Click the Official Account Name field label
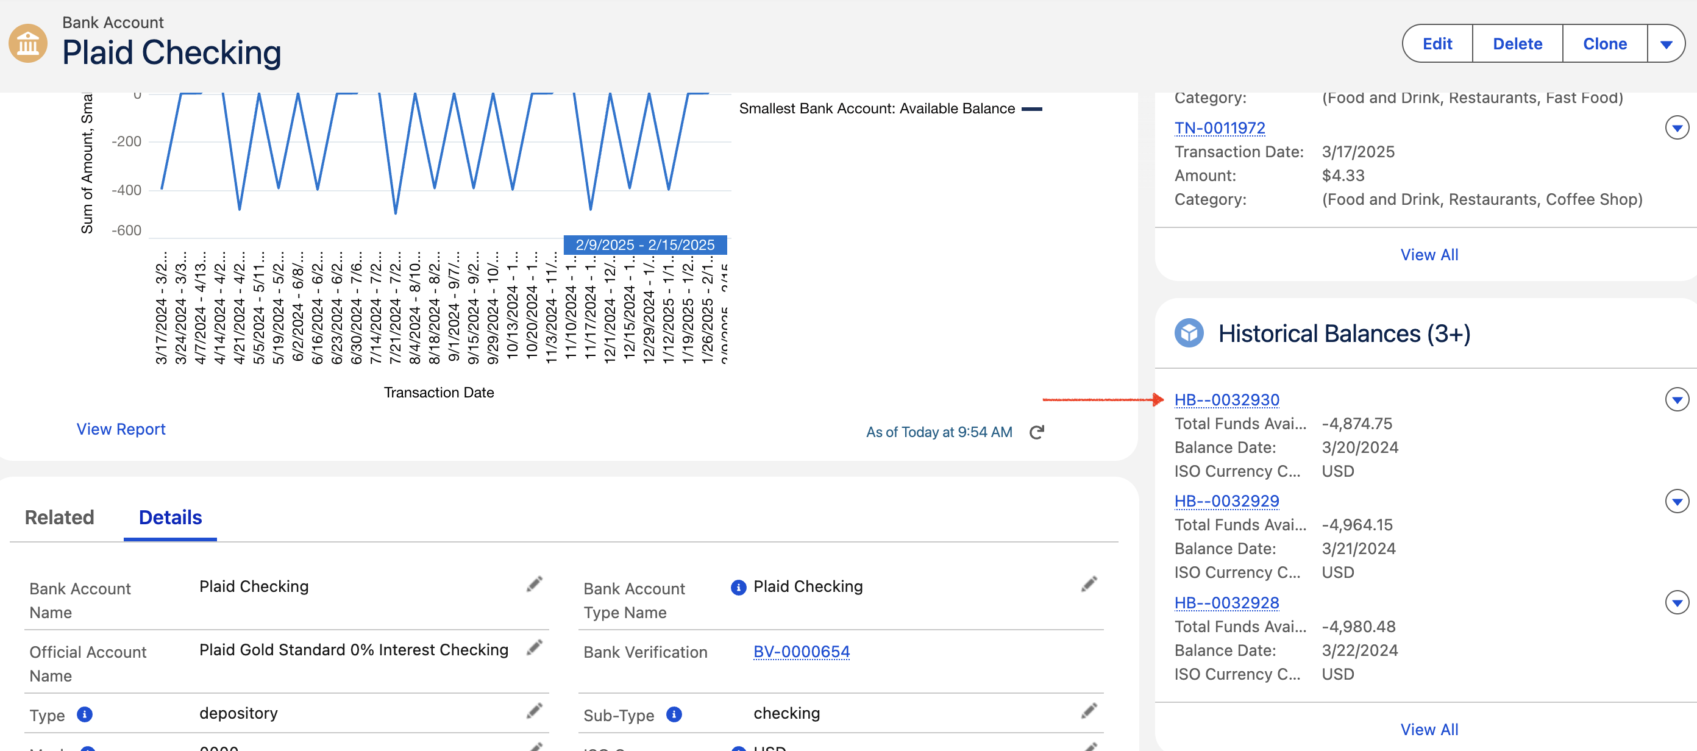The height and width of the screenshot is (751, 1697). coord(88,664)
